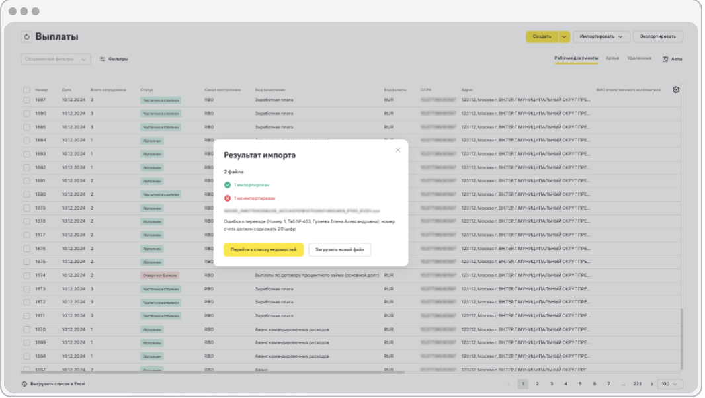Check the checkbox for row 1887

pyautogui.click(x=27, y=100)
